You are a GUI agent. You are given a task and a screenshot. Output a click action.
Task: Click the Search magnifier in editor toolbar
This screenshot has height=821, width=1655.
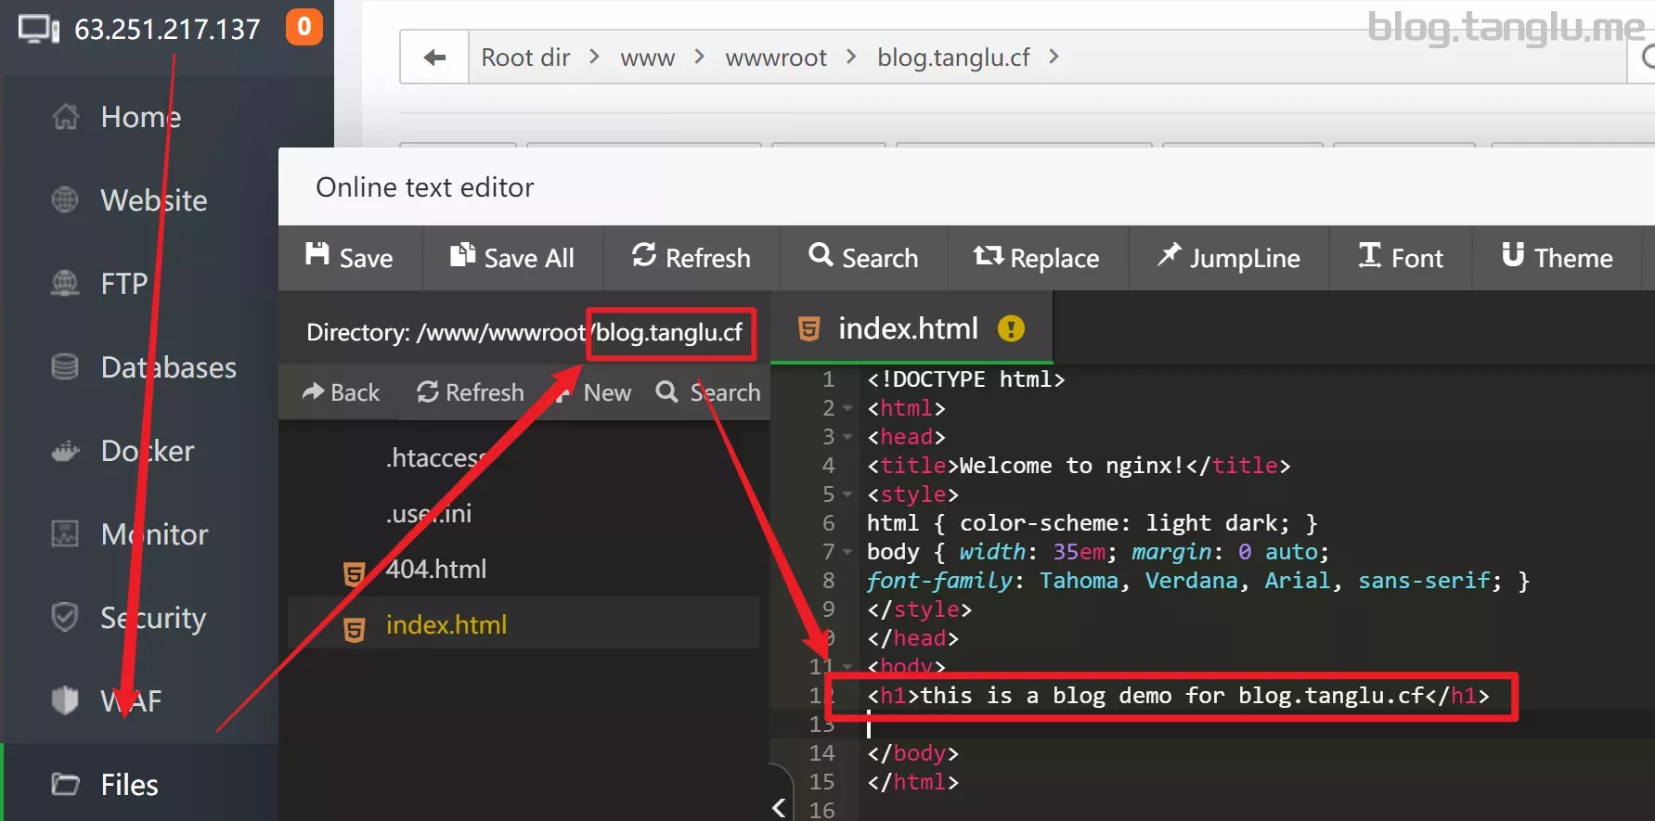(821, 255)
